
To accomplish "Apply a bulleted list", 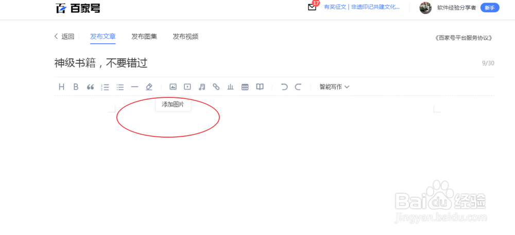I will (x=120, y=87).
